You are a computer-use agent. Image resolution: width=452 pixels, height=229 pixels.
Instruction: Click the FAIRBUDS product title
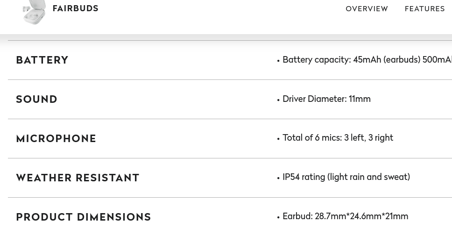coord(75,8)
